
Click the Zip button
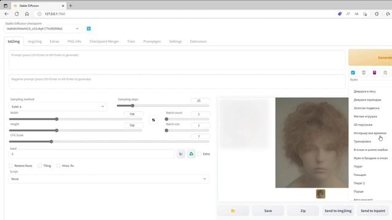click(303, 211)
